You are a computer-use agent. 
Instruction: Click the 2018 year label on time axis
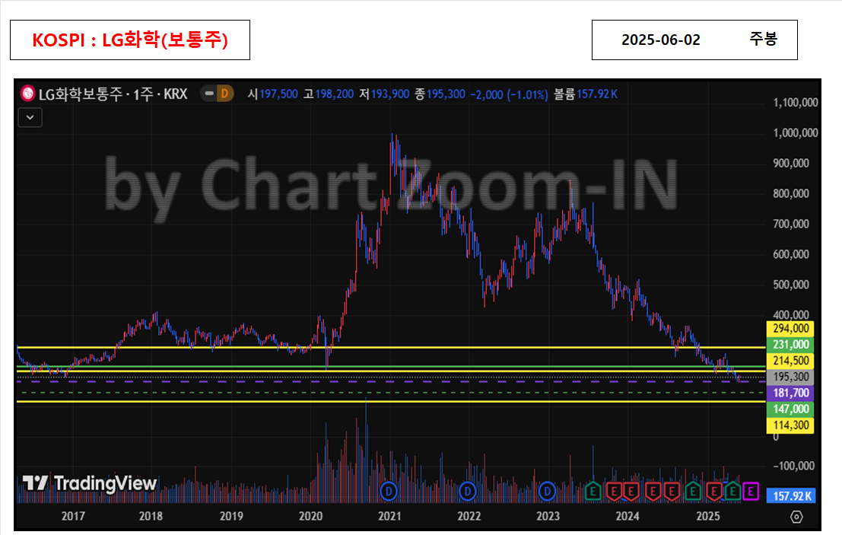tap(151, 516)
